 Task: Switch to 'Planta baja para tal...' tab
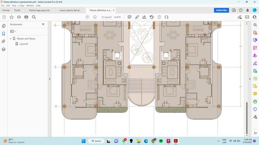coord(40,10)
